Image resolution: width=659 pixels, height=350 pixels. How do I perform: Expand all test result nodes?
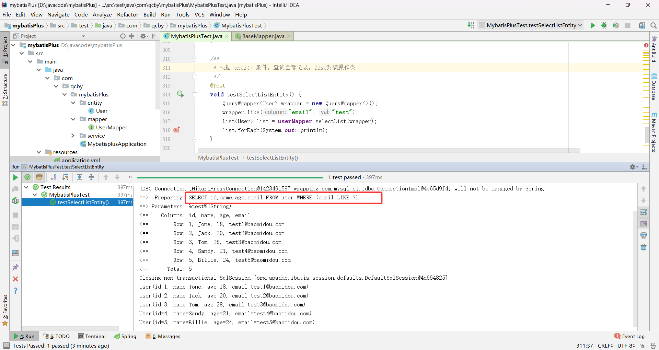(x=80, y=177)
